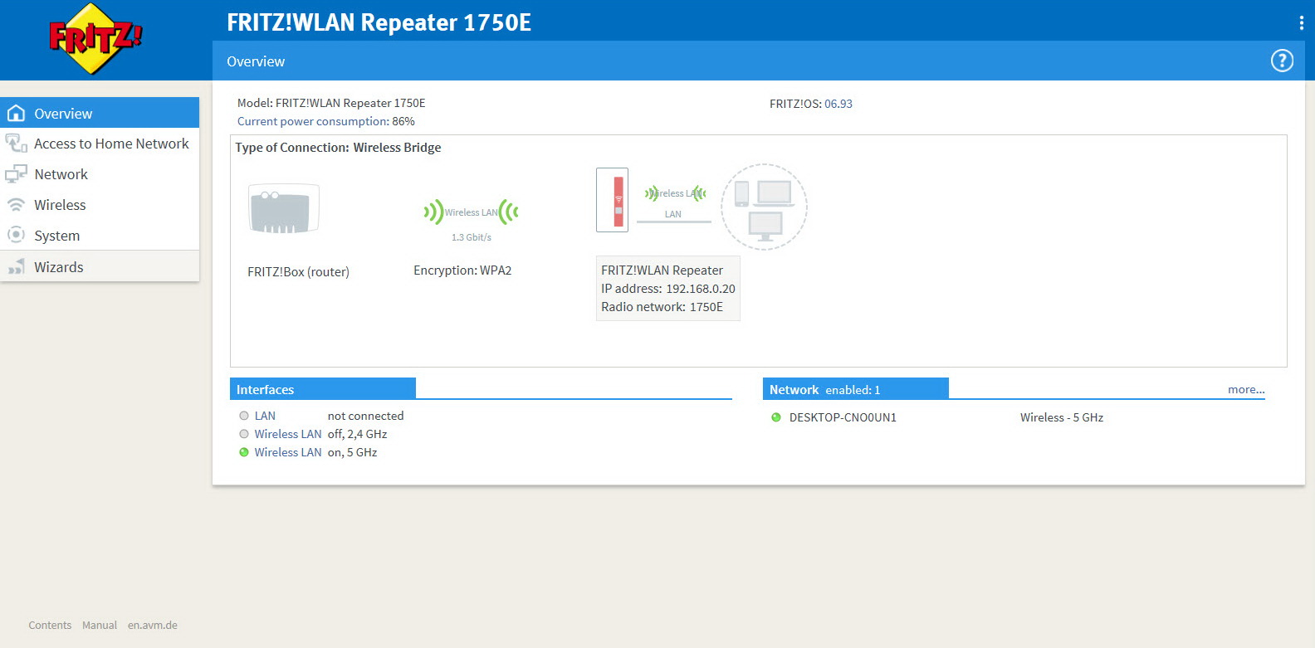
Task: Click the Model: FRITZ!WLAN Repeater 1750E text
Action: 331,103
